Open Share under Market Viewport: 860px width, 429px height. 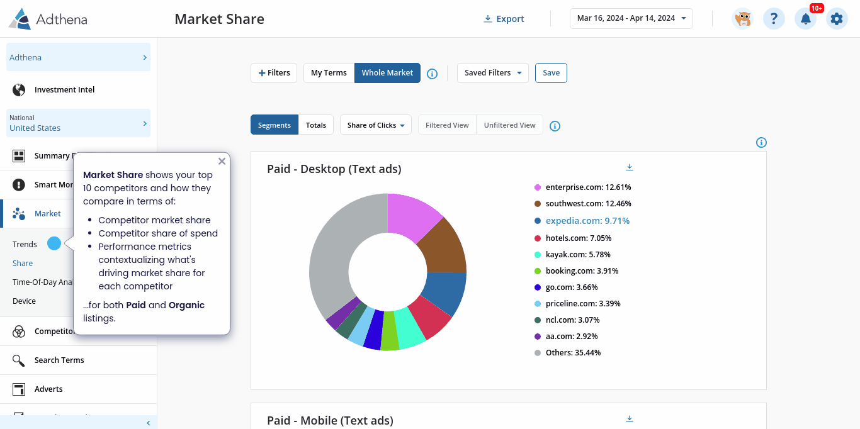pyautogui.click(x=23, y=263)
